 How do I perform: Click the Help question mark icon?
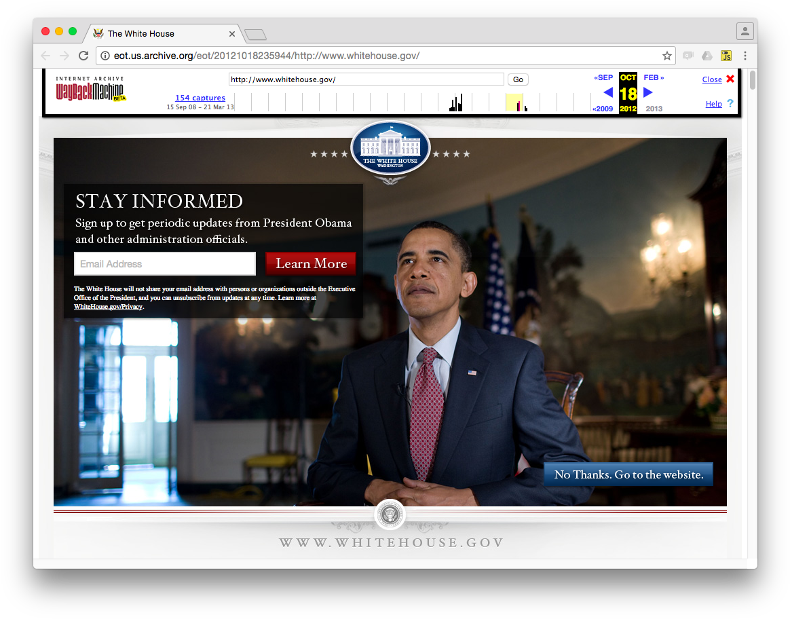point(730,103)
